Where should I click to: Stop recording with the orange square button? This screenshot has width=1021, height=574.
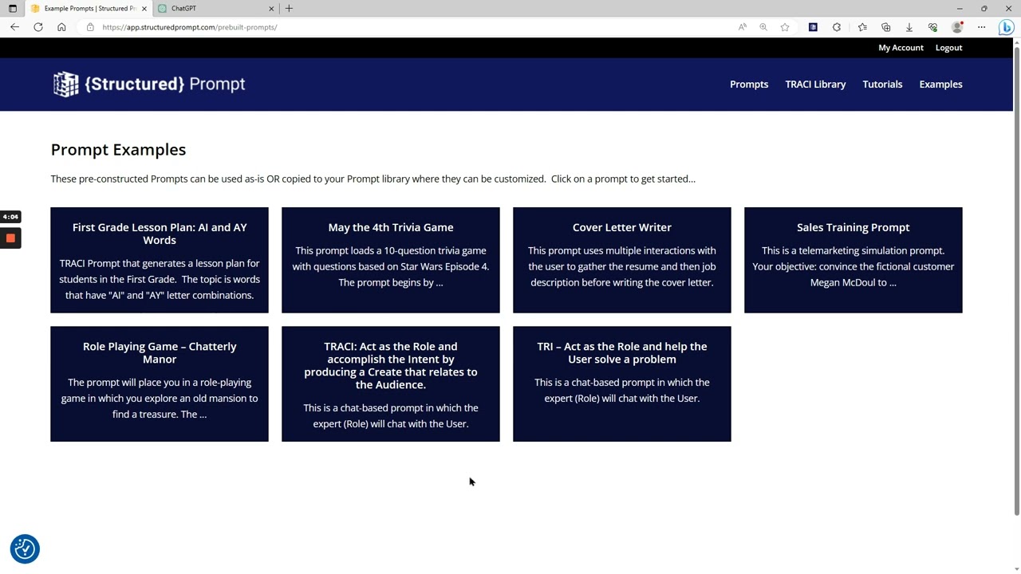pyautogui.click(x=10, y=238)
